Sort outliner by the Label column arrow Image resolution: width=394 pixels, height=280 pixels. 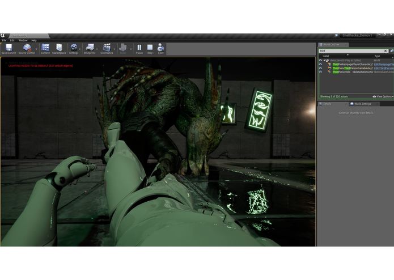click(x=348, y=55)
